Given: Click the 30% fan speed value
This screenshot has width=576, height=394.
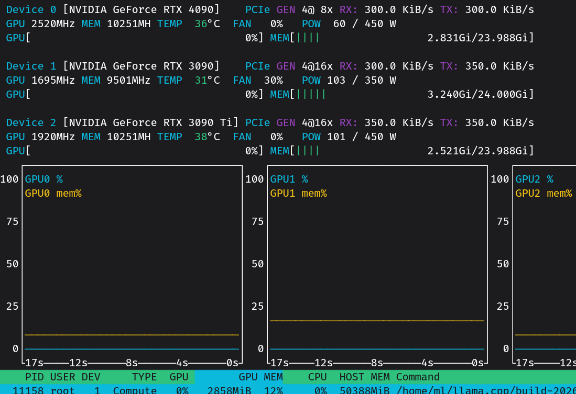Looking at the screenshot, I should pos(273,80).
